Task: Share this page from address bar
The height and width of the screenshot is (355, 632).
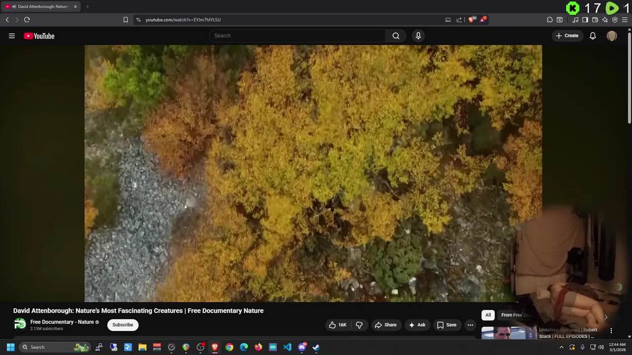Action: (459, 20)
